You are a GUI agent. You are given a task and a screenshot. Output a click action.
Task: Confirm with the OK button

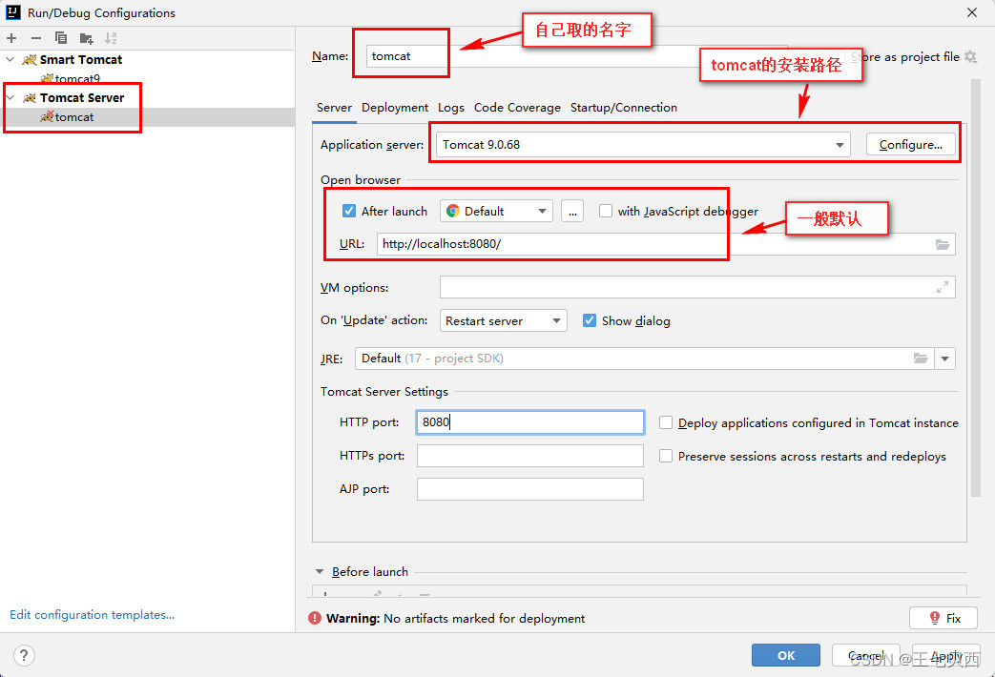click(786, 655)
